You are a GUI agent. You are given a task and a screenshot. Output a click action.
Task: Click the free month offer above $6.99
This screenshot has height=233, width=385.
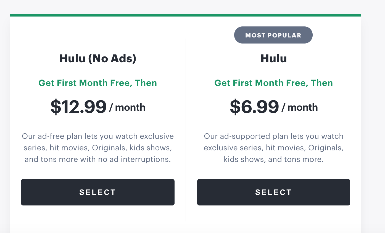(x=273, y=83)
